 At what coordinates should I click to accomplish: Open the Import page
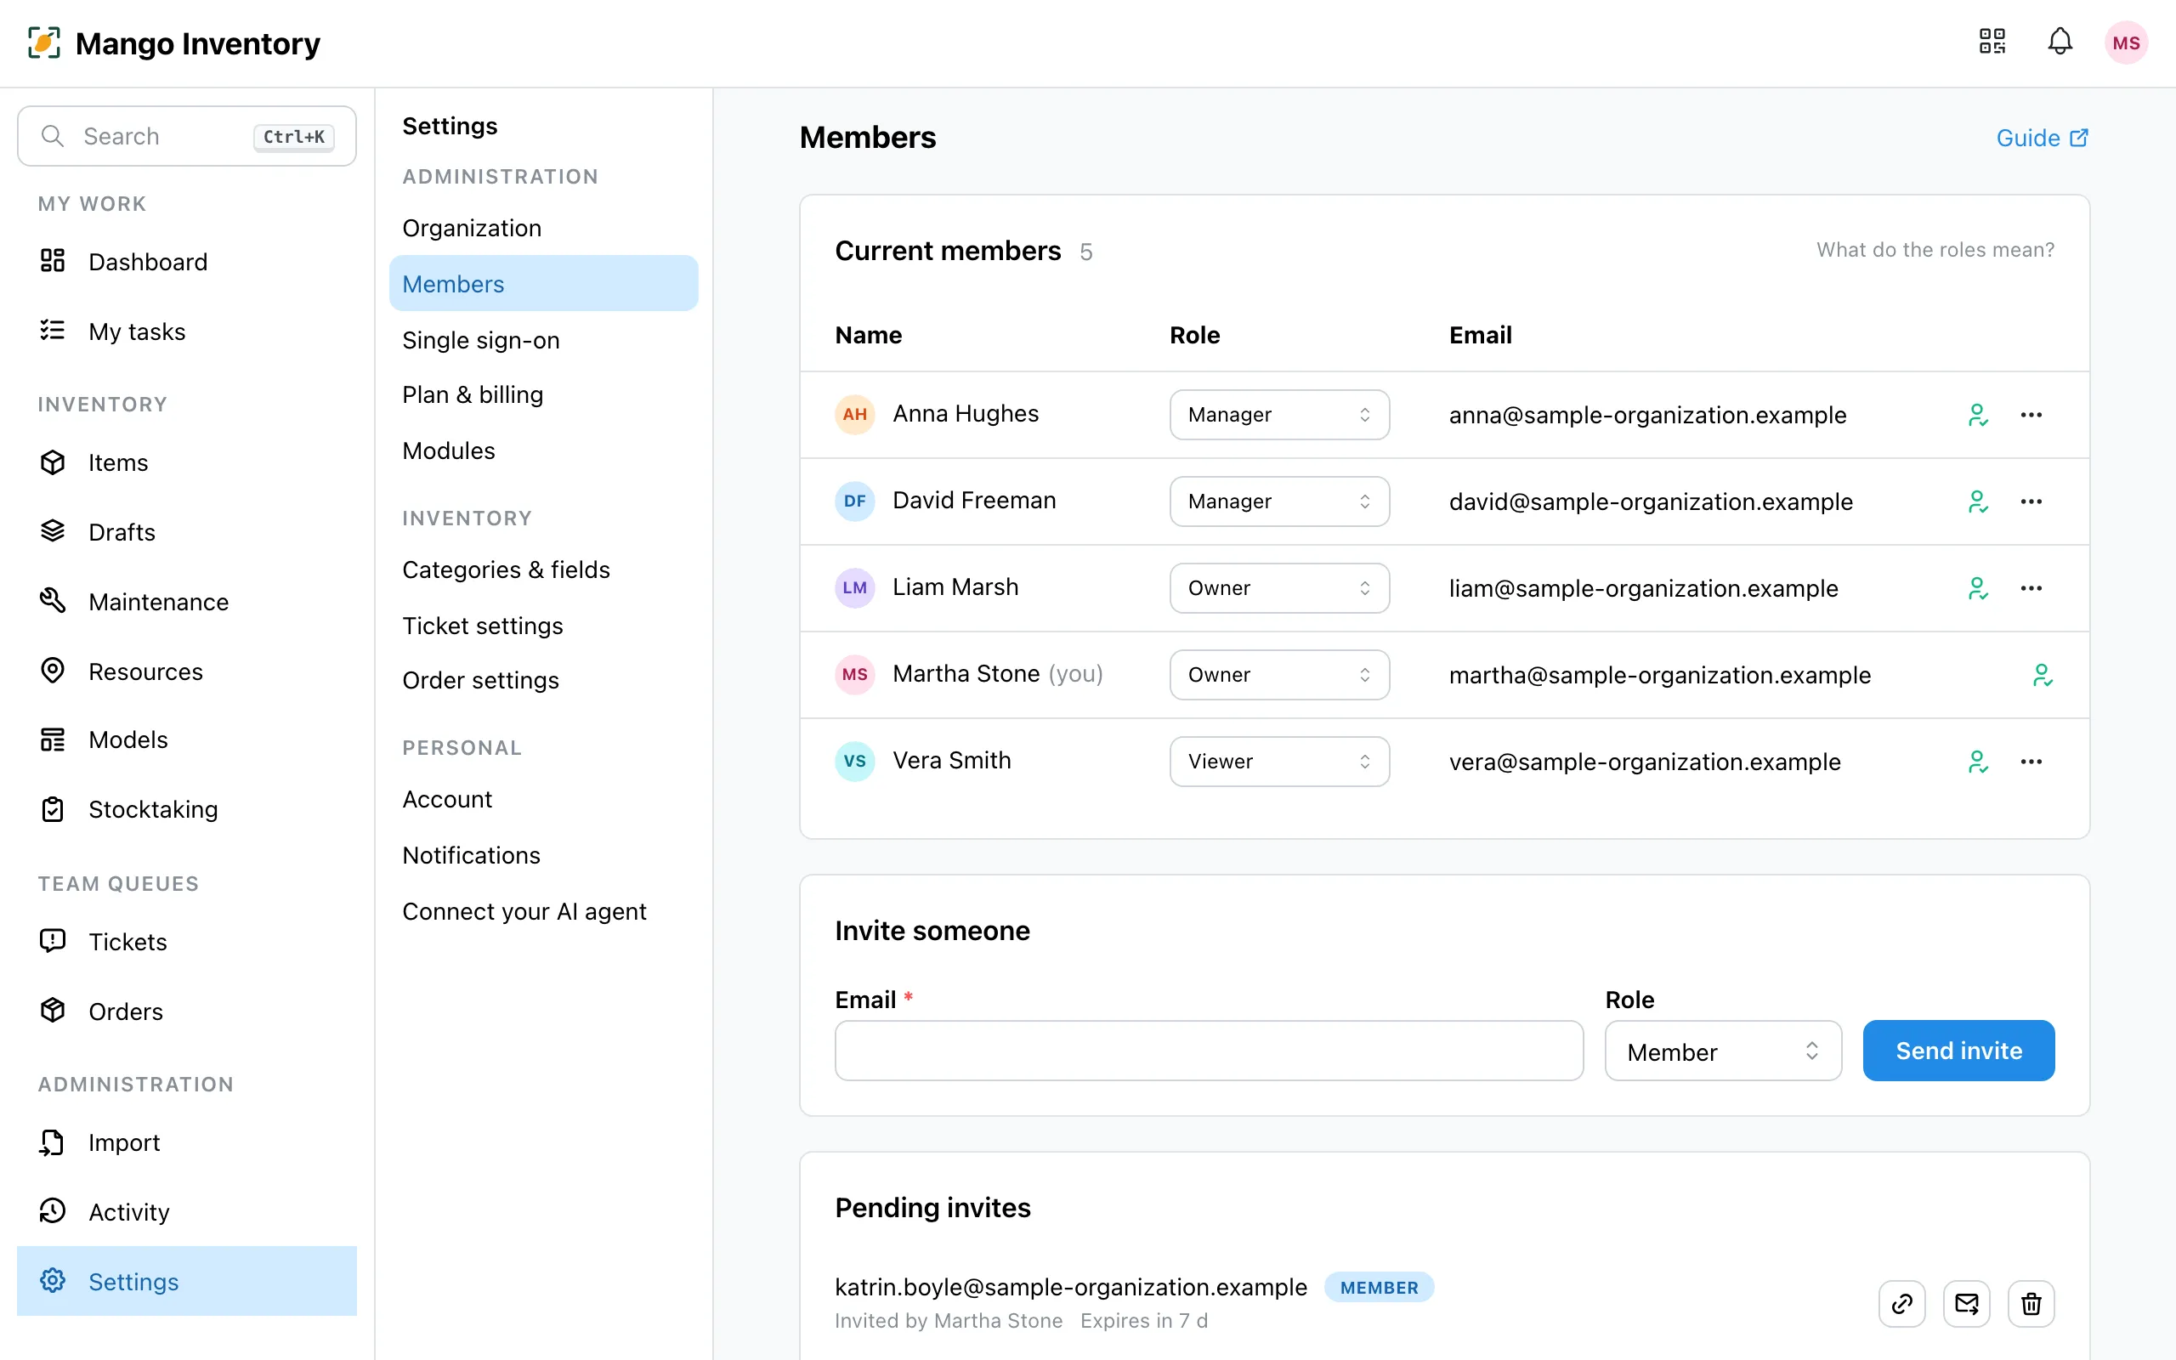tap(187, 1142)
